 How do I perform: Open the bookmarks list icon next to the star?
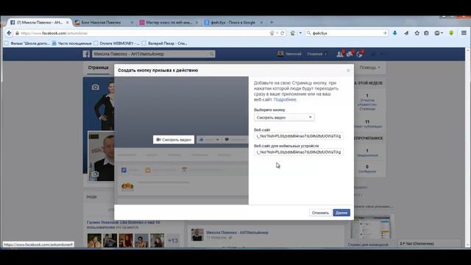click(x=426, y=33)
